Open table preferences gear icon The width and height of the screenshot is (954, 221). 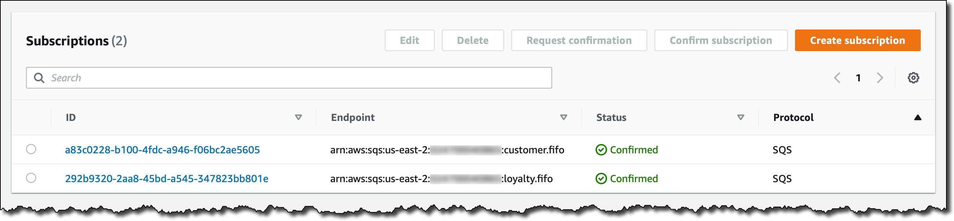click(913, 78)
